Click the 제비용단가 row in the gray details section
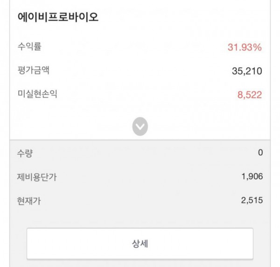 140,177
